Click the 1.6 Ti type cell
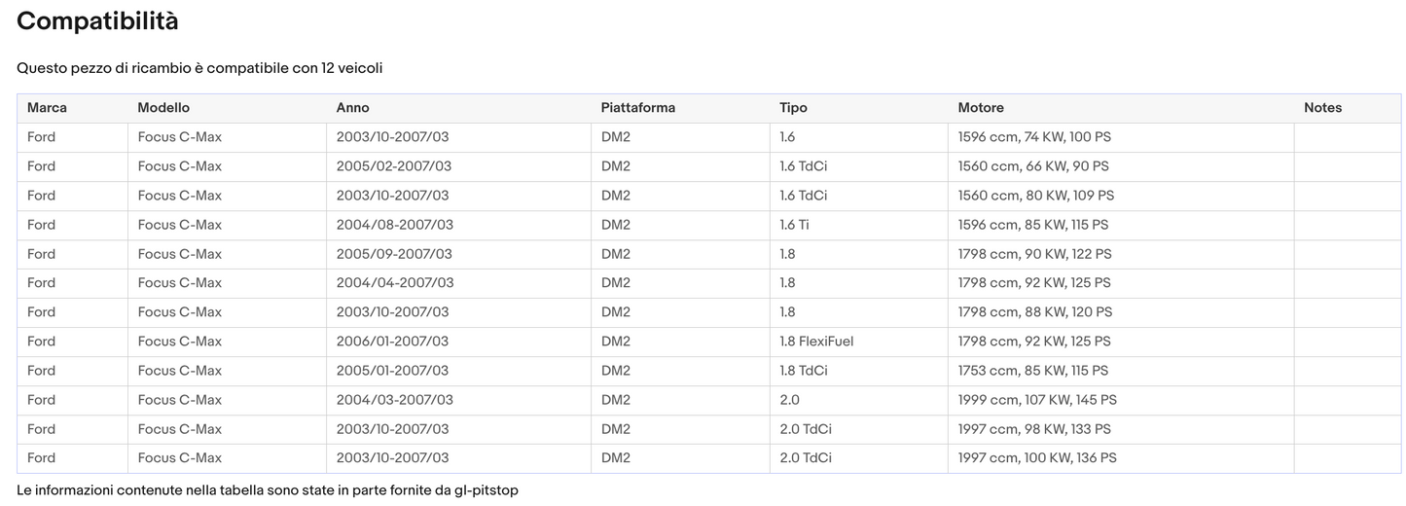1406x506 pixels. point(794,225)
